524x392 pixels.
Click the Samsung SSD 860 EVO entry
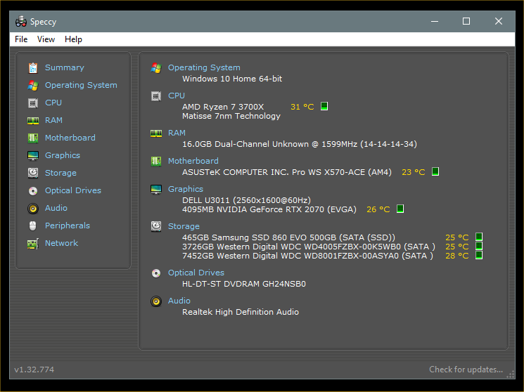[288, 237]
